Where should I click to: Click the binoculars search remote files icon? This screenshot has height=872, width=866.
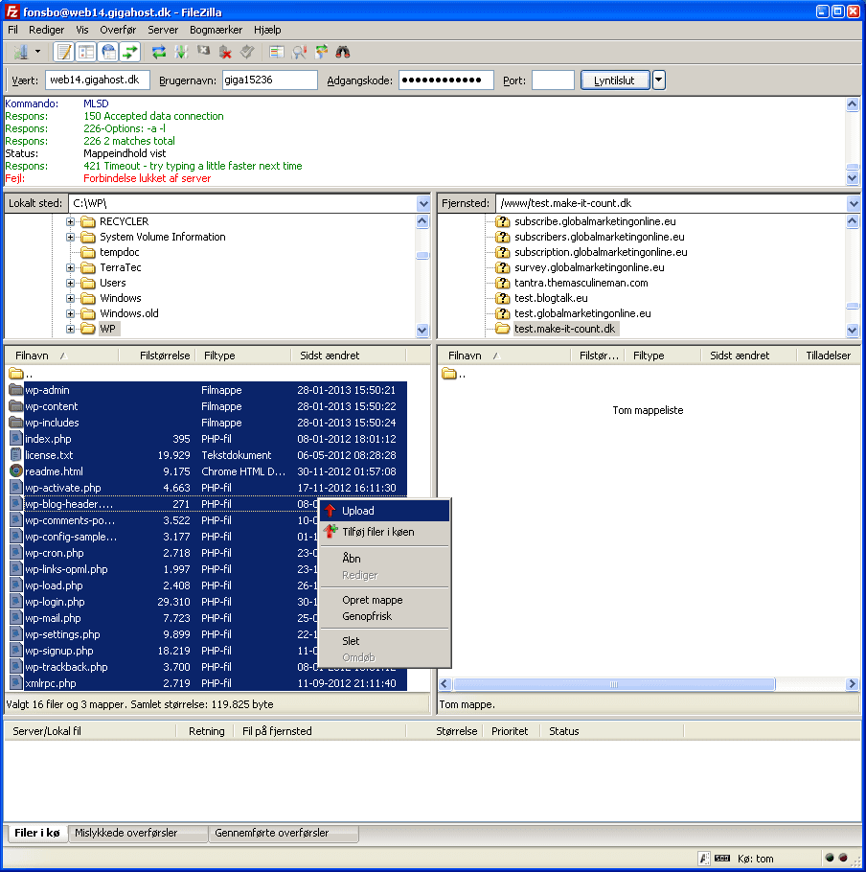[x=343, y=52]
